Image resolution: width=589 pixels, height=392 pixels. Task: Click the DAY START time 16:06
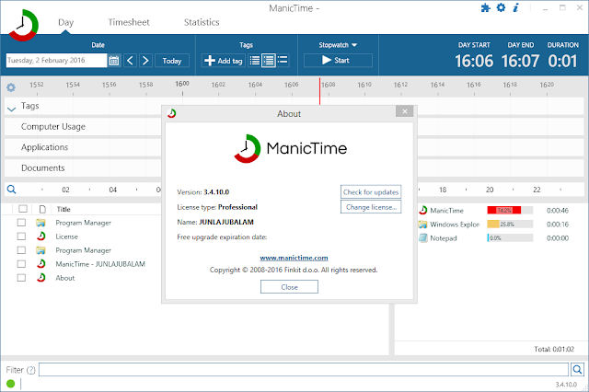click(x=474, y=61)
